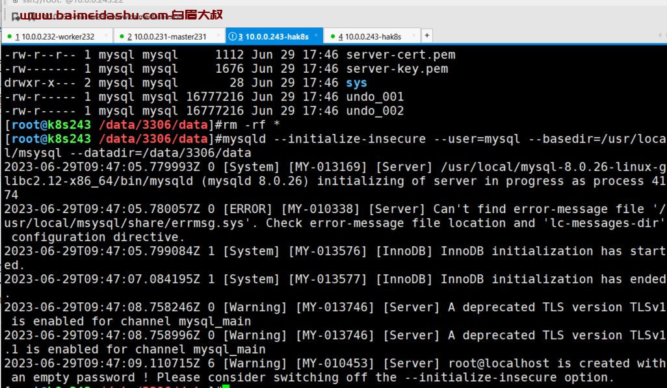This screenshot has height=388, width=667.
Task: Click the blue sys directory name
Action: (356, 83)
